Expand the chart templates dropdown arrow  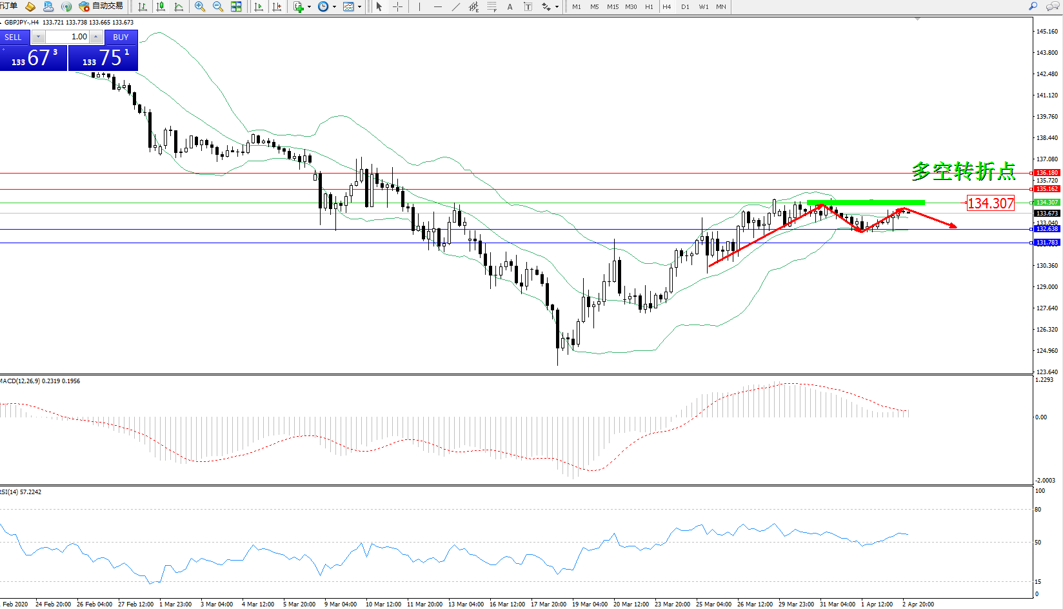pos(359,7)
